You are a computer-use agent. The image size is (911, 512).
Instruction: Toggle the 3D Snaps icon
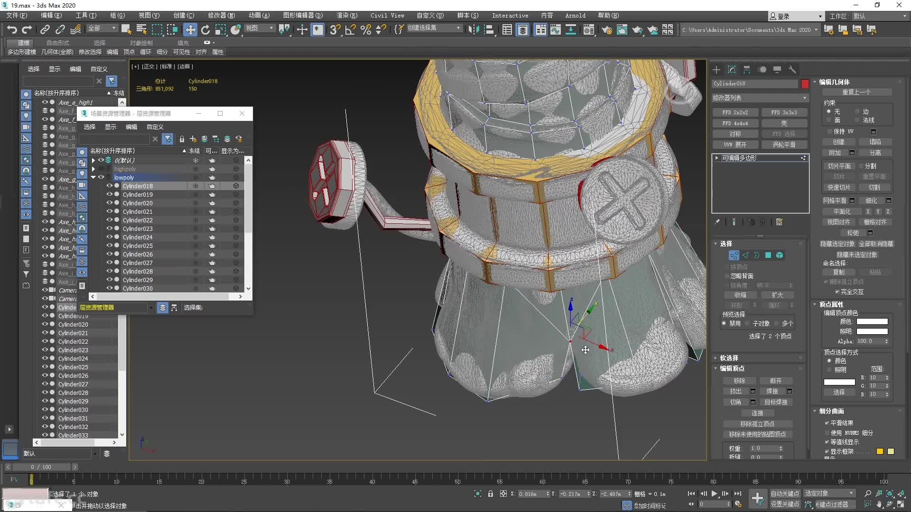pos(335,30)
